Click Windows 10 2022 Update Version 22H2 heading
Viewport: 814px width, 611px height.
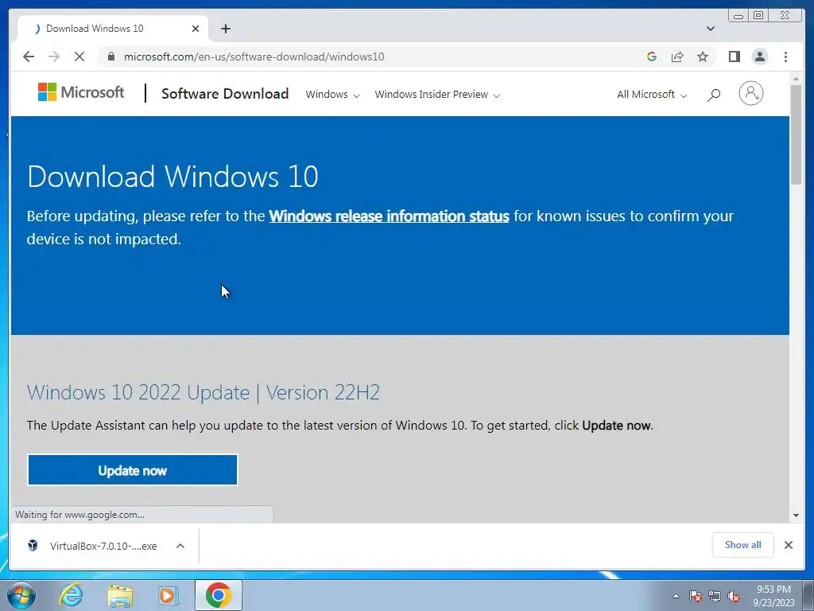coord(203,392)
